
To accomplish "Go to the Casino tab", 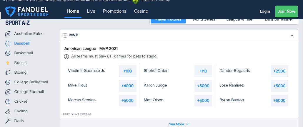I will (141, 11).
